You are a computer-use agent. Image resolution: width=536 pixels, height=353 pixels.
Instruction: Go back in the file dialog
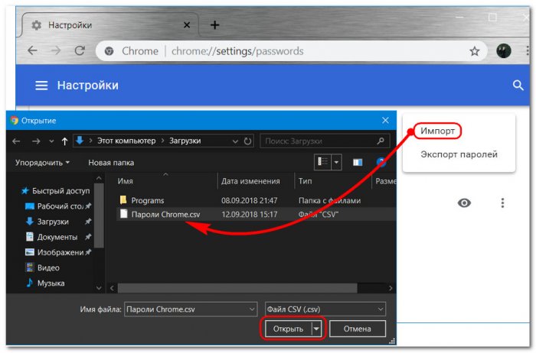pyautogui.click(x=16, y=141)
